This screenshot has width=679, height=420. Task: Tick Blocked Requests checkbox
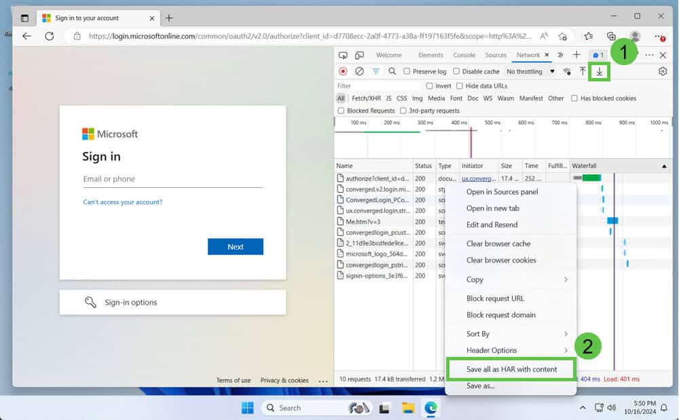coord(341,111)
